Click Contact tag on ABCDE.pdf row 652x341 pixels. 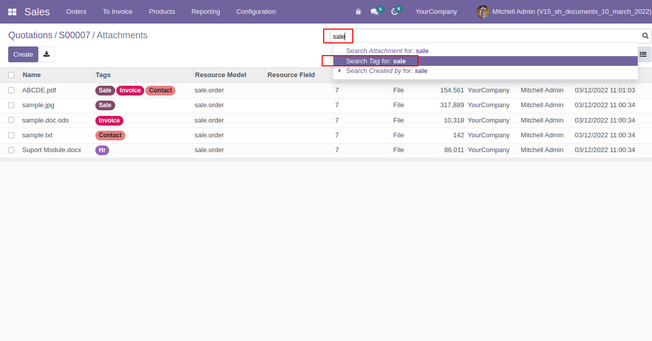click(x=161, y=90)
